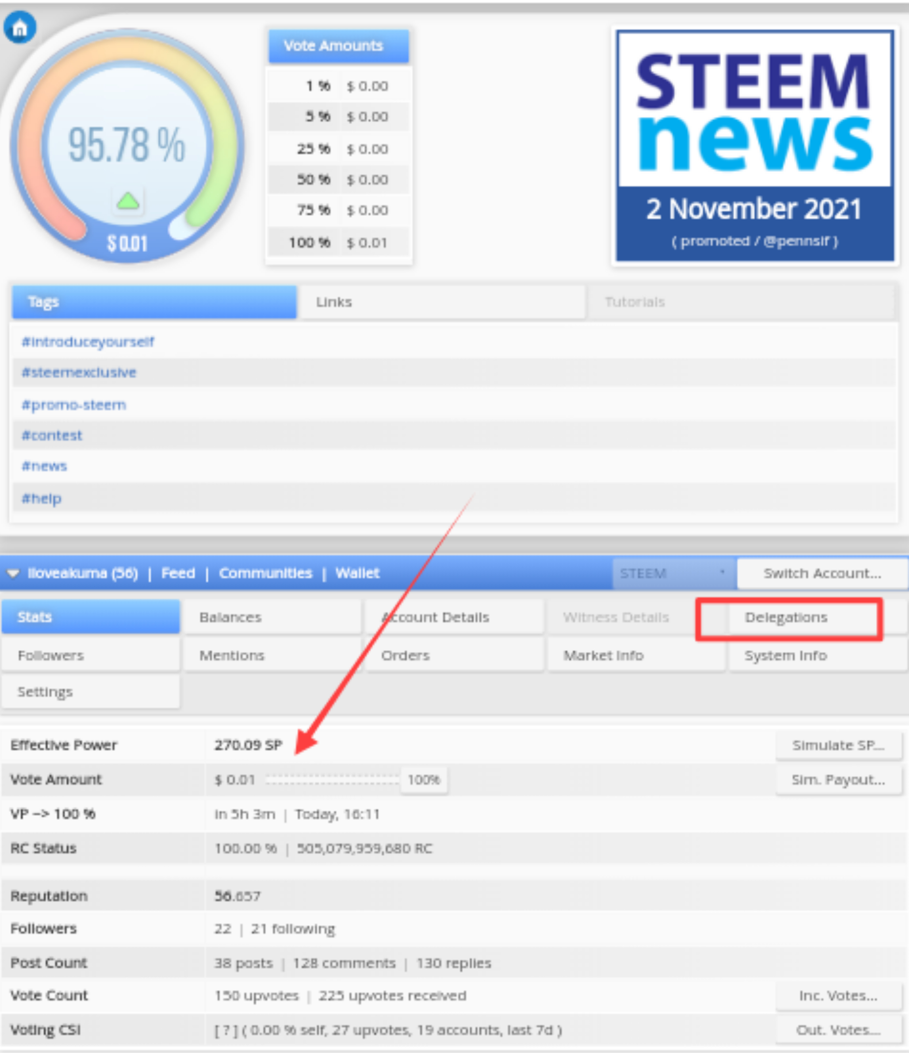Select the Links tab
This screenshot has height=1053, width=909.
pyautogui.click(x=442, y=302)
